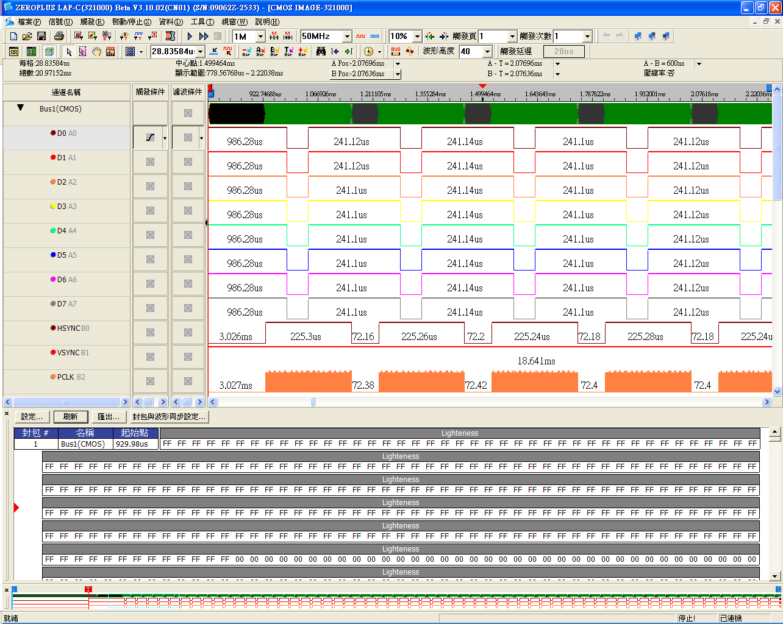Open the 觸發(R) menu

92,21
